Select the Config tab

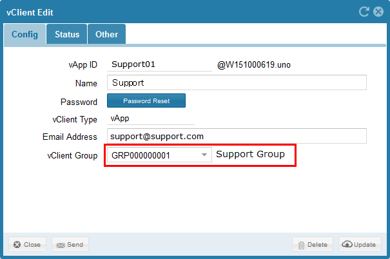[x=25, y=35]
